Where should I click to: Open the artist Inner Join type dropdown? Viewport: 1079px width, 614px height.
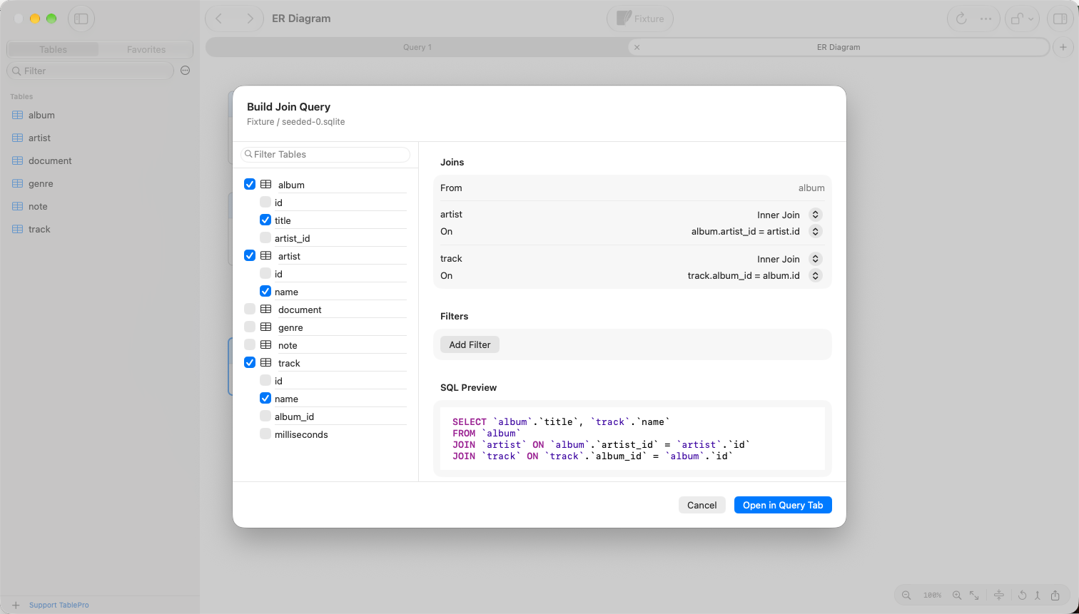tap(815, 215)
